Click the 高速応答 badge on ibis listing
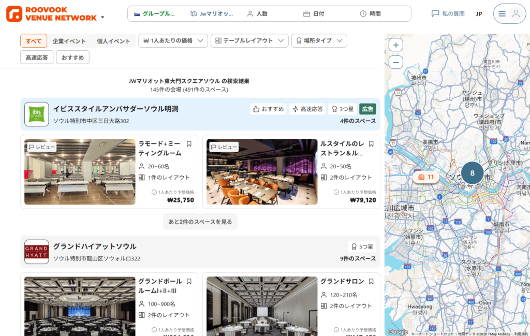This screenshot has height=336, width=530. point(307,109)
